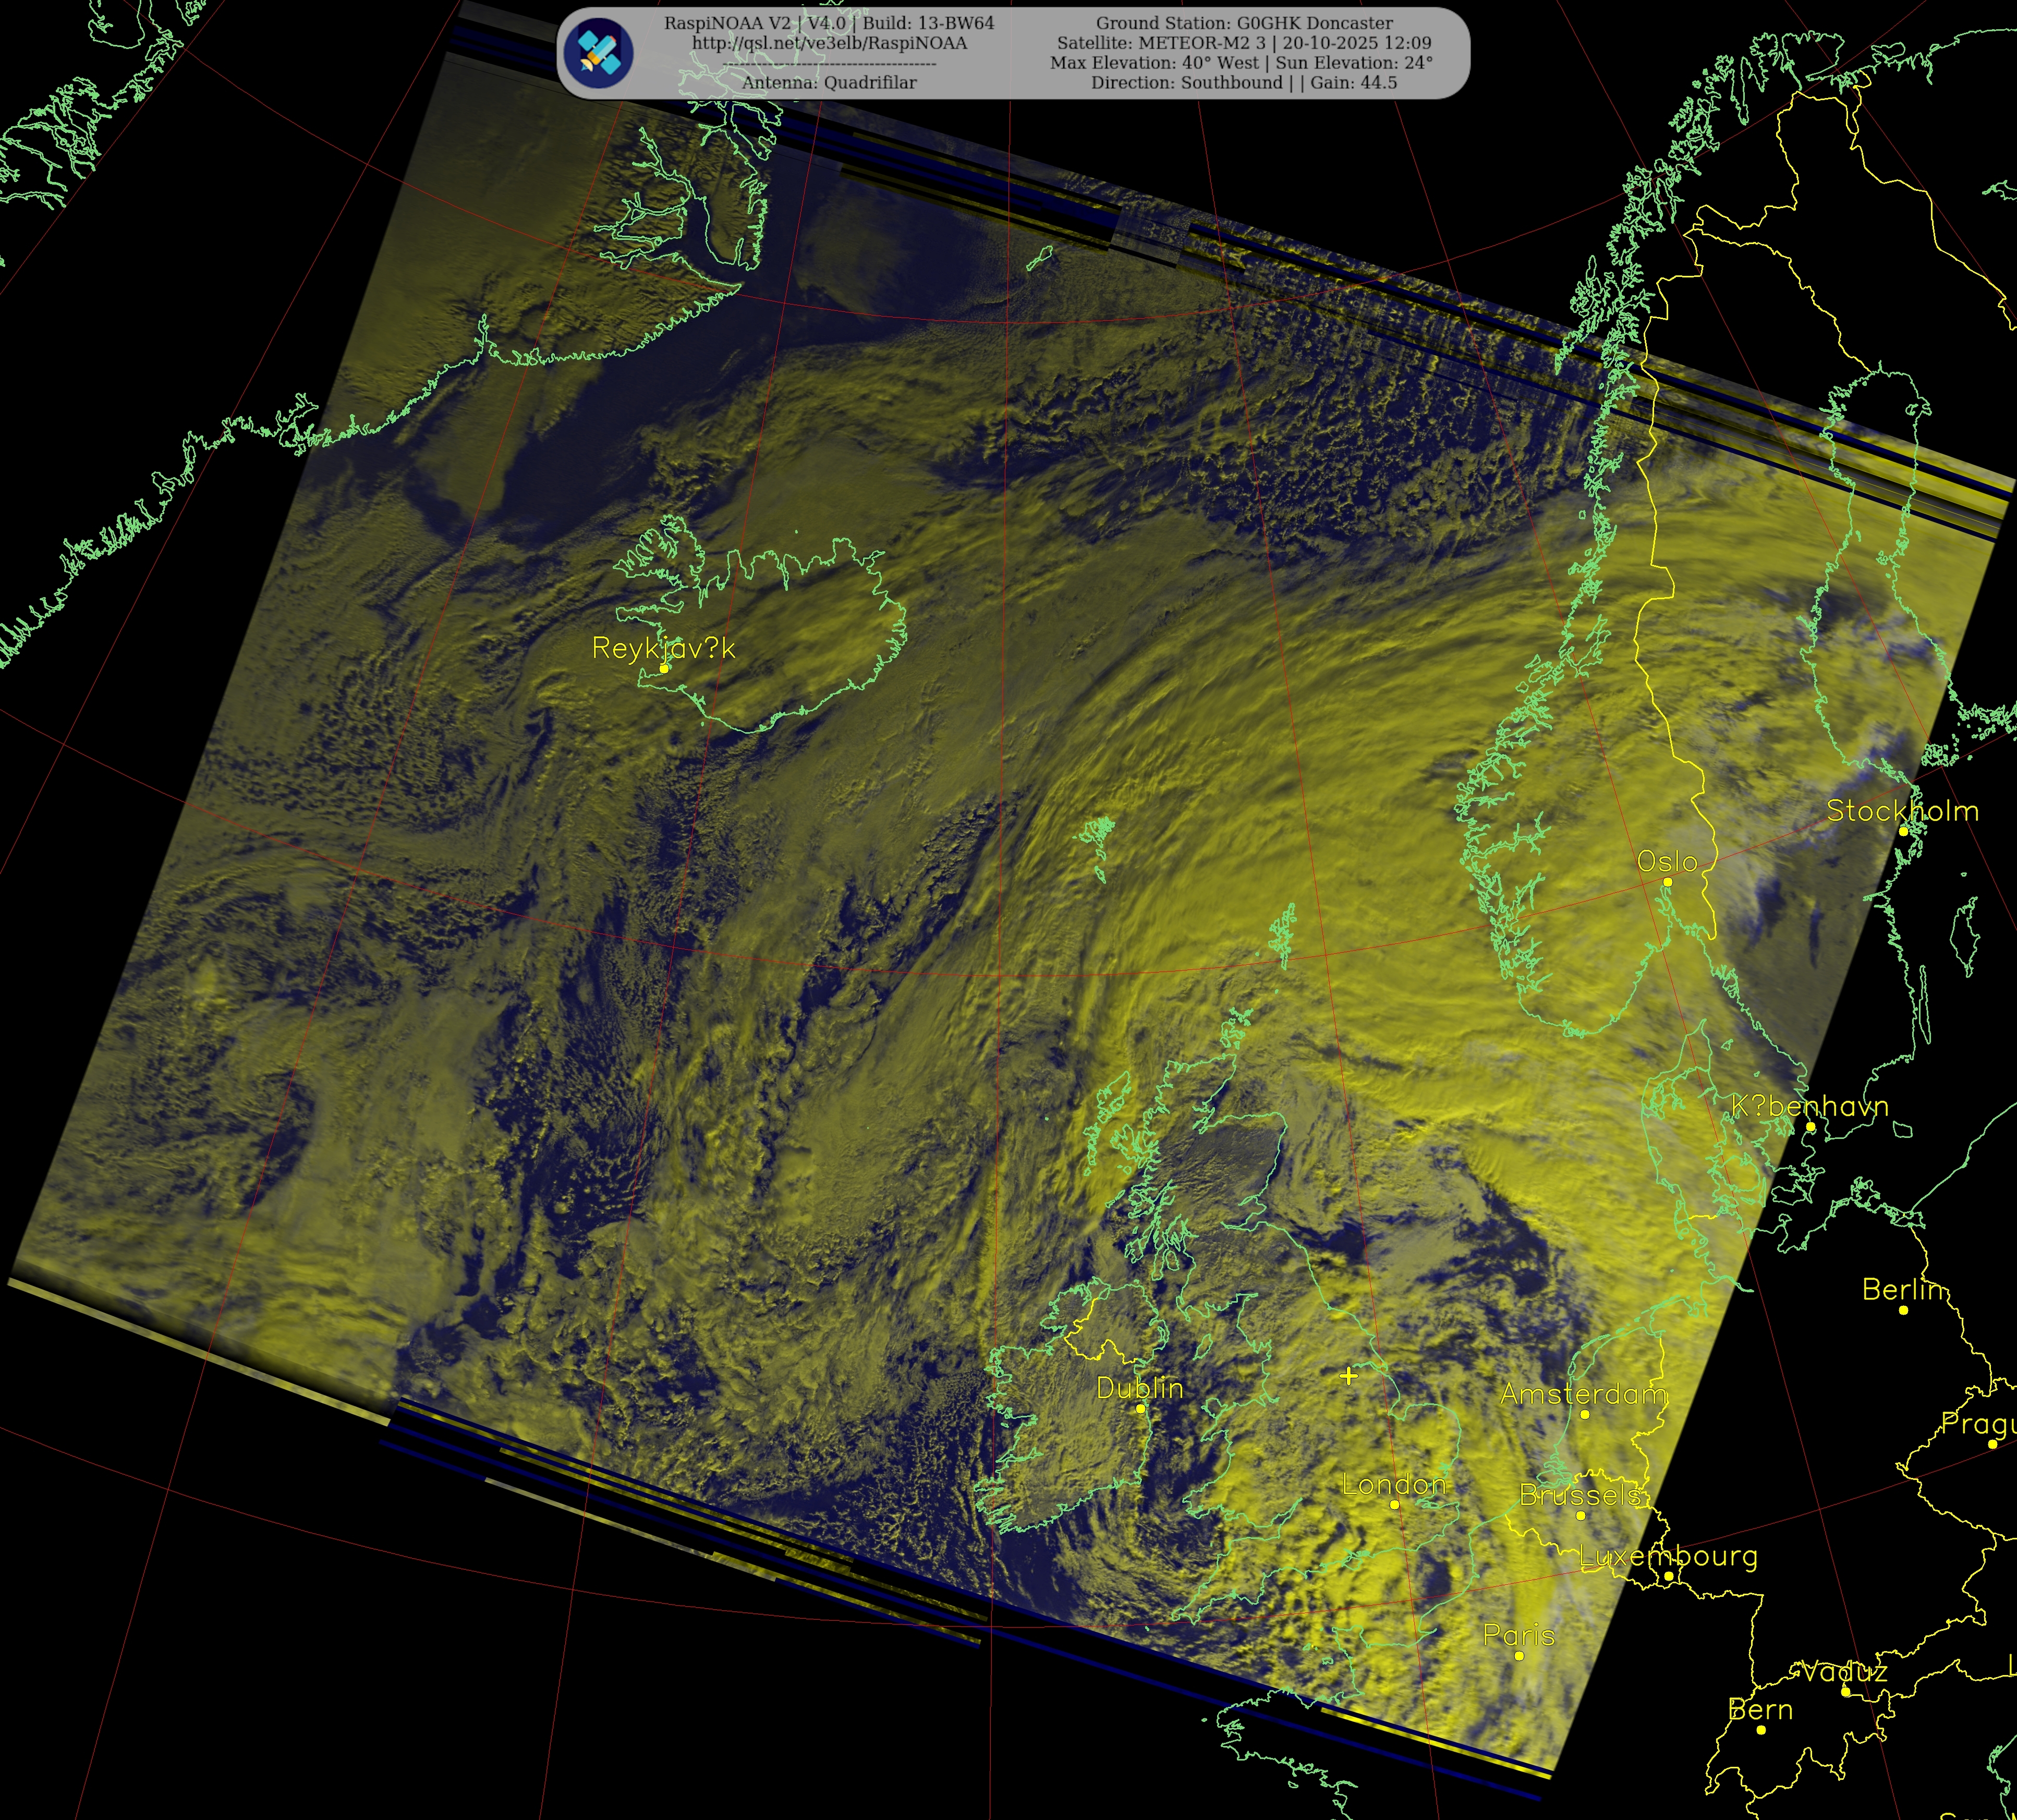The height and width of the screenshot is (1820, 2017).
Task: Click the Dublin city marker dot
Action: [1140, 1408]
